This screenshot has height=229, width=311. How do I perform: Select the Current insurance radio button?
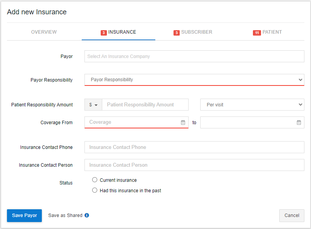point(95,179)
